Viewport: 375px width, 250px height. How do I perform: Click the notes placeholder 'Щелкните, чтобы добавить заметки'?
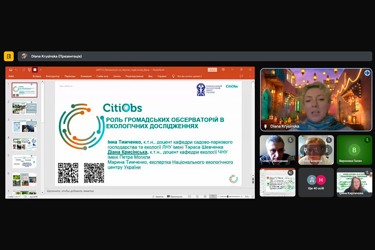coord(70,191)
